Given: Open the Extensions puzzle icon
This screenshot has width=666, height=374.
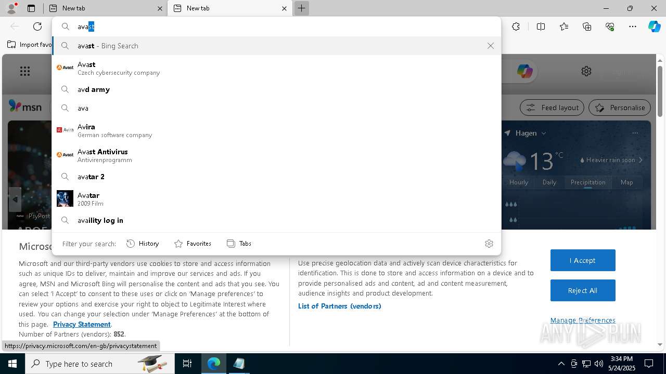Looking at the screenshot, I should [x=516, y=26].
